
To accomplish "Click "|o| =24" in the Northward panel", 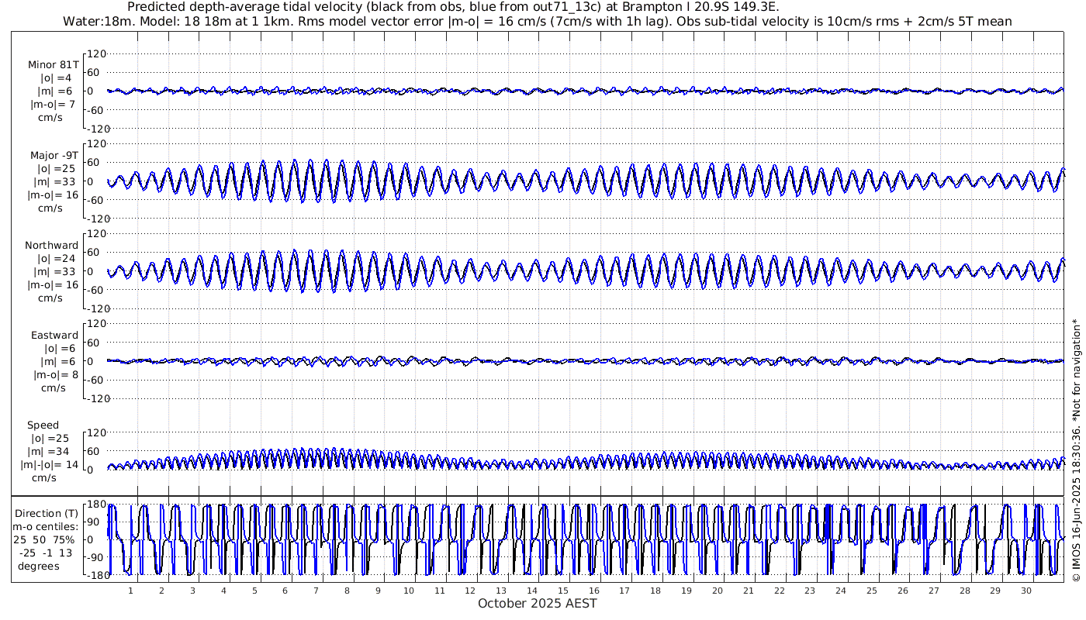I will 54,259.
